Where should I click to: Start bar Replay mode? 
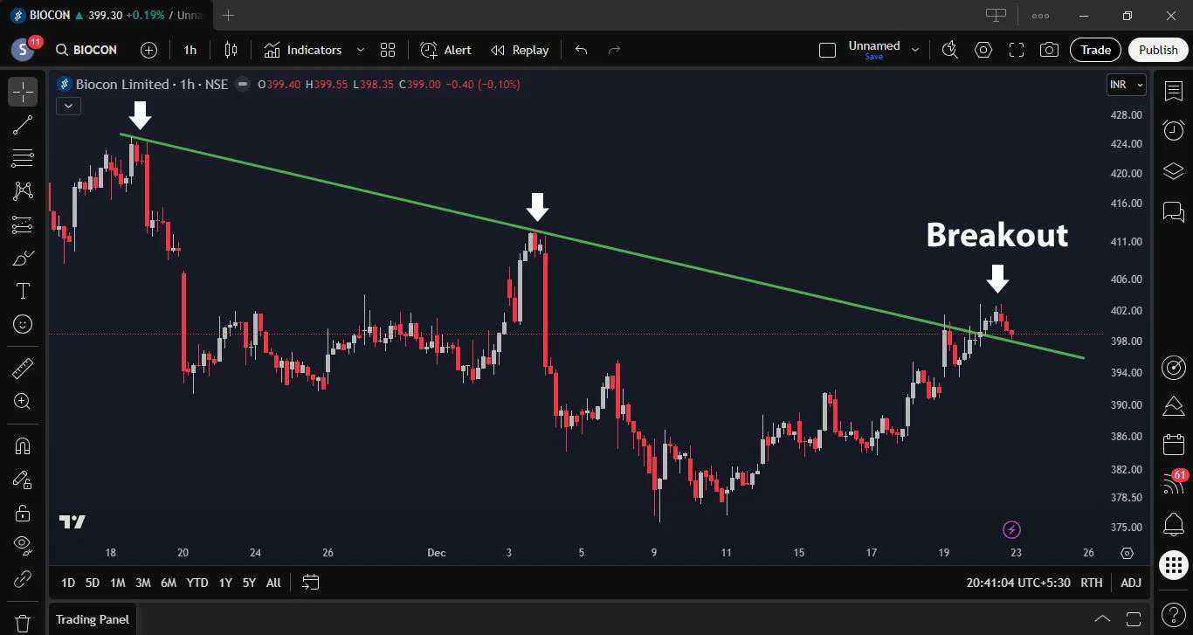[520, 50]
